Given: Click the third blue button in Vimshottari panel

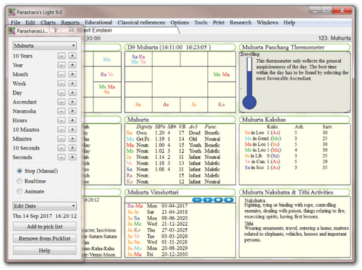Looking at the screenshot, I should tap(218, 200).
